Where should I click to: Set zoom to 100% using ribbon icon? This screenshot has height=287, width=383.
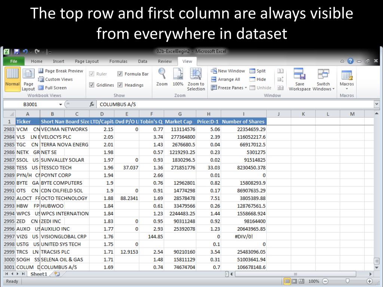coord(178,77)
